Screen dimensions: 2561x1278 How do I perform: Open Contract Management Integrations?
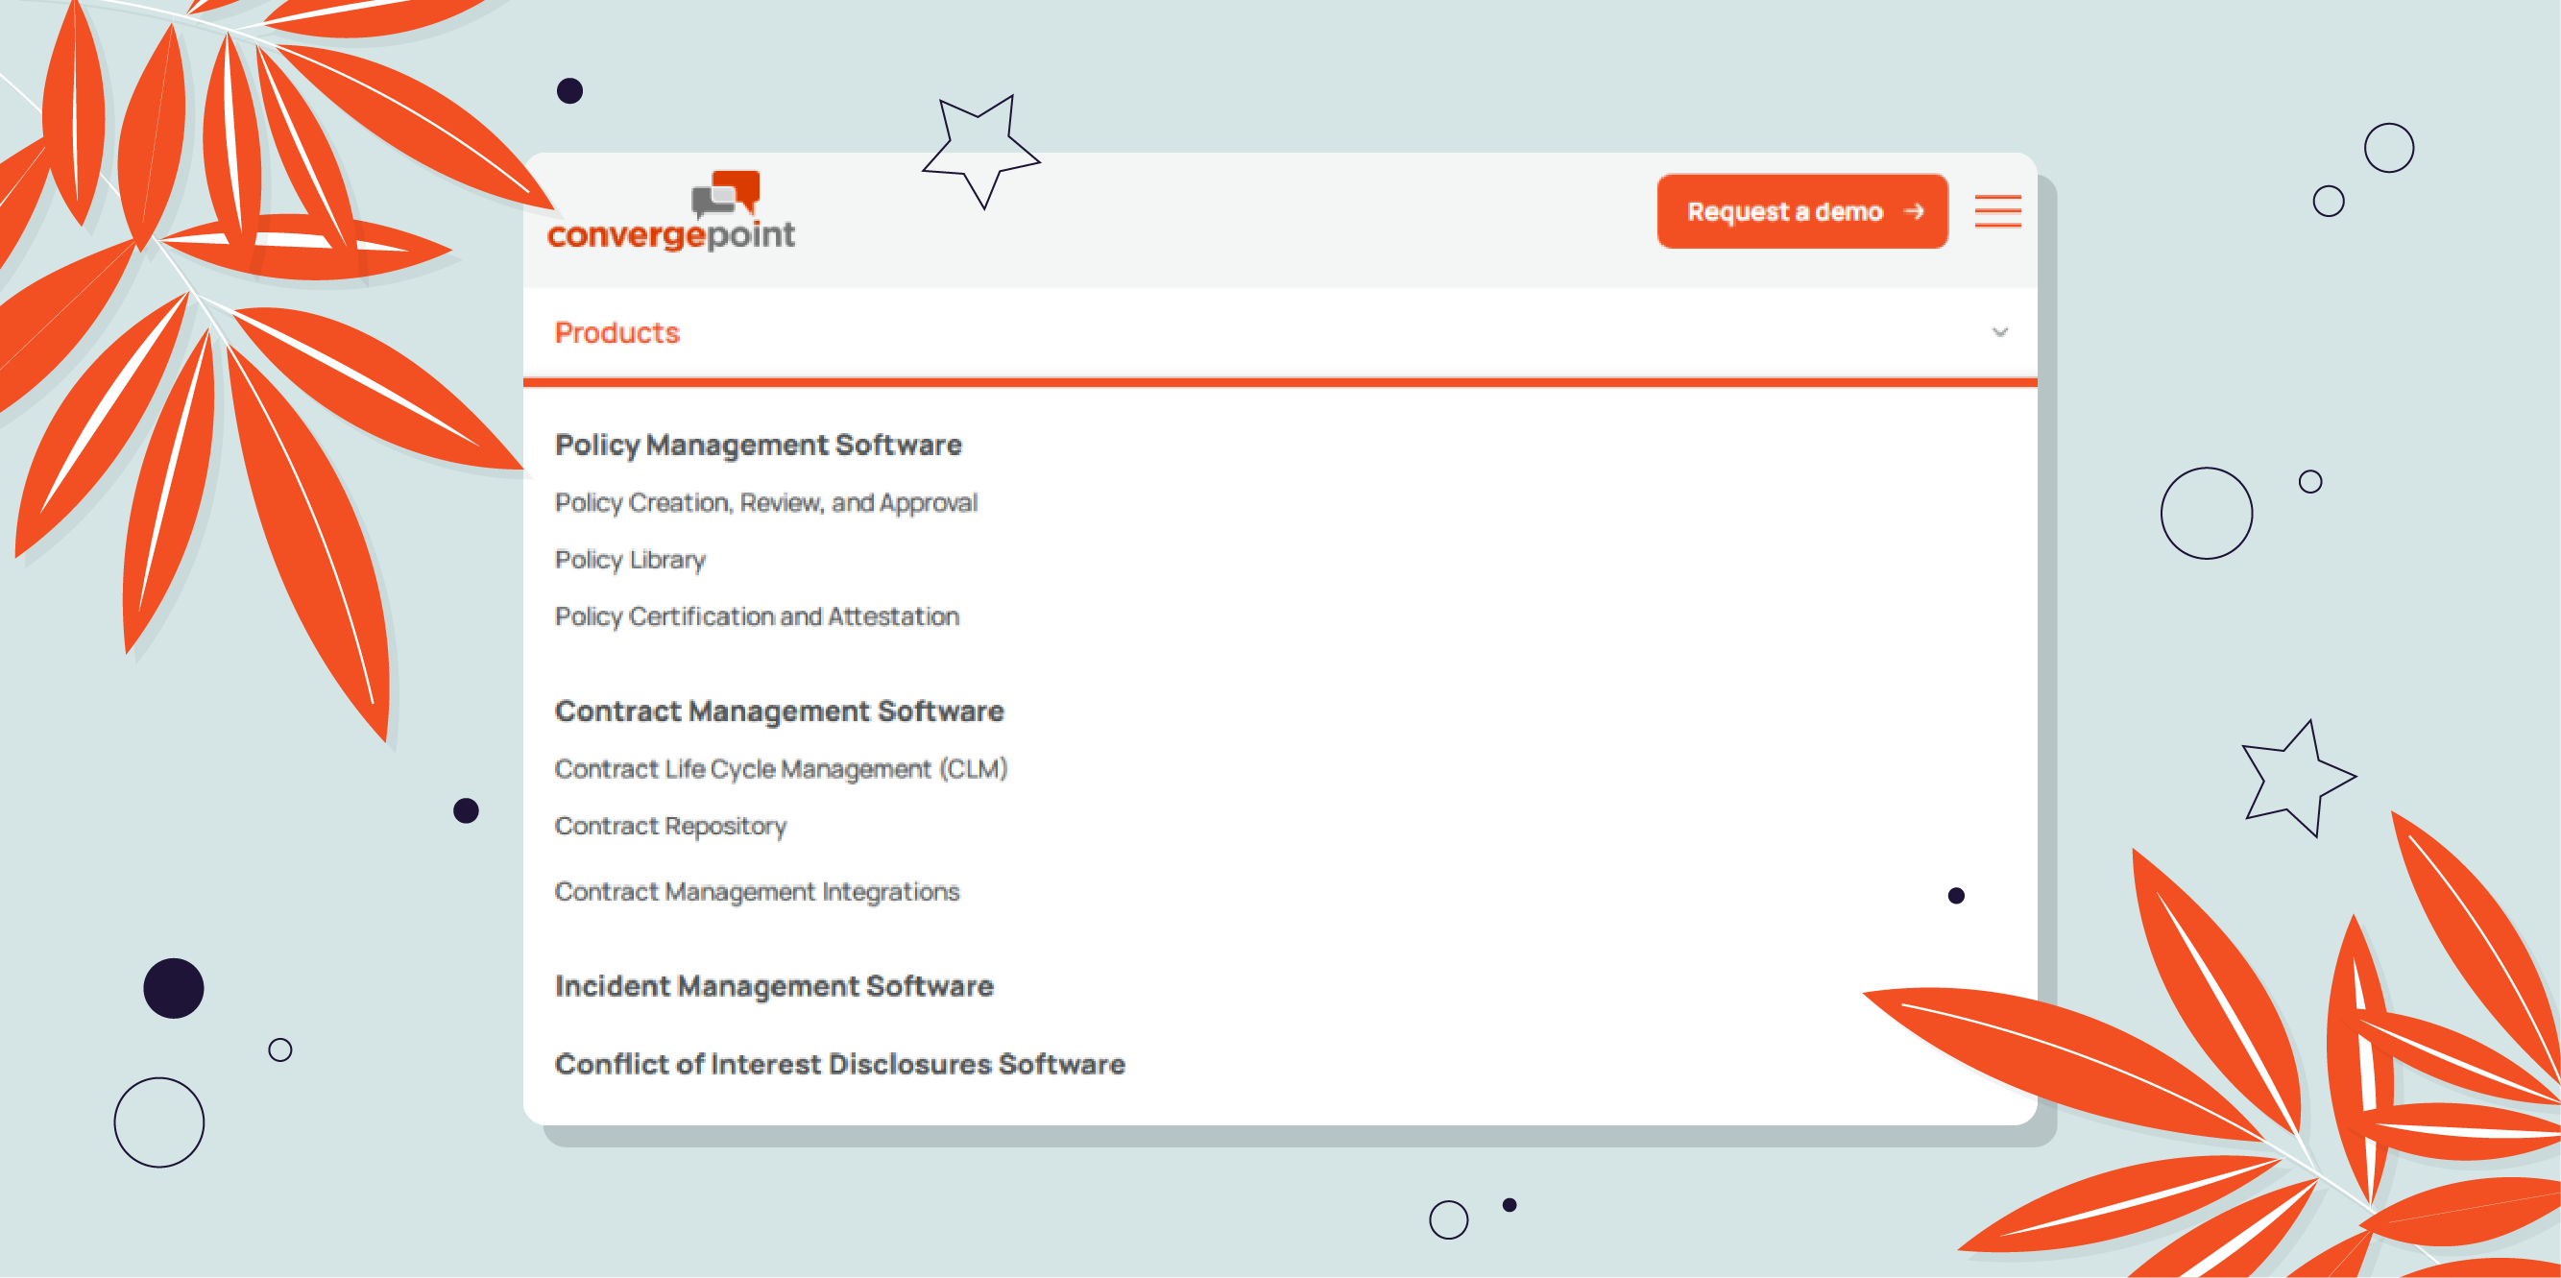pos(757,891)
